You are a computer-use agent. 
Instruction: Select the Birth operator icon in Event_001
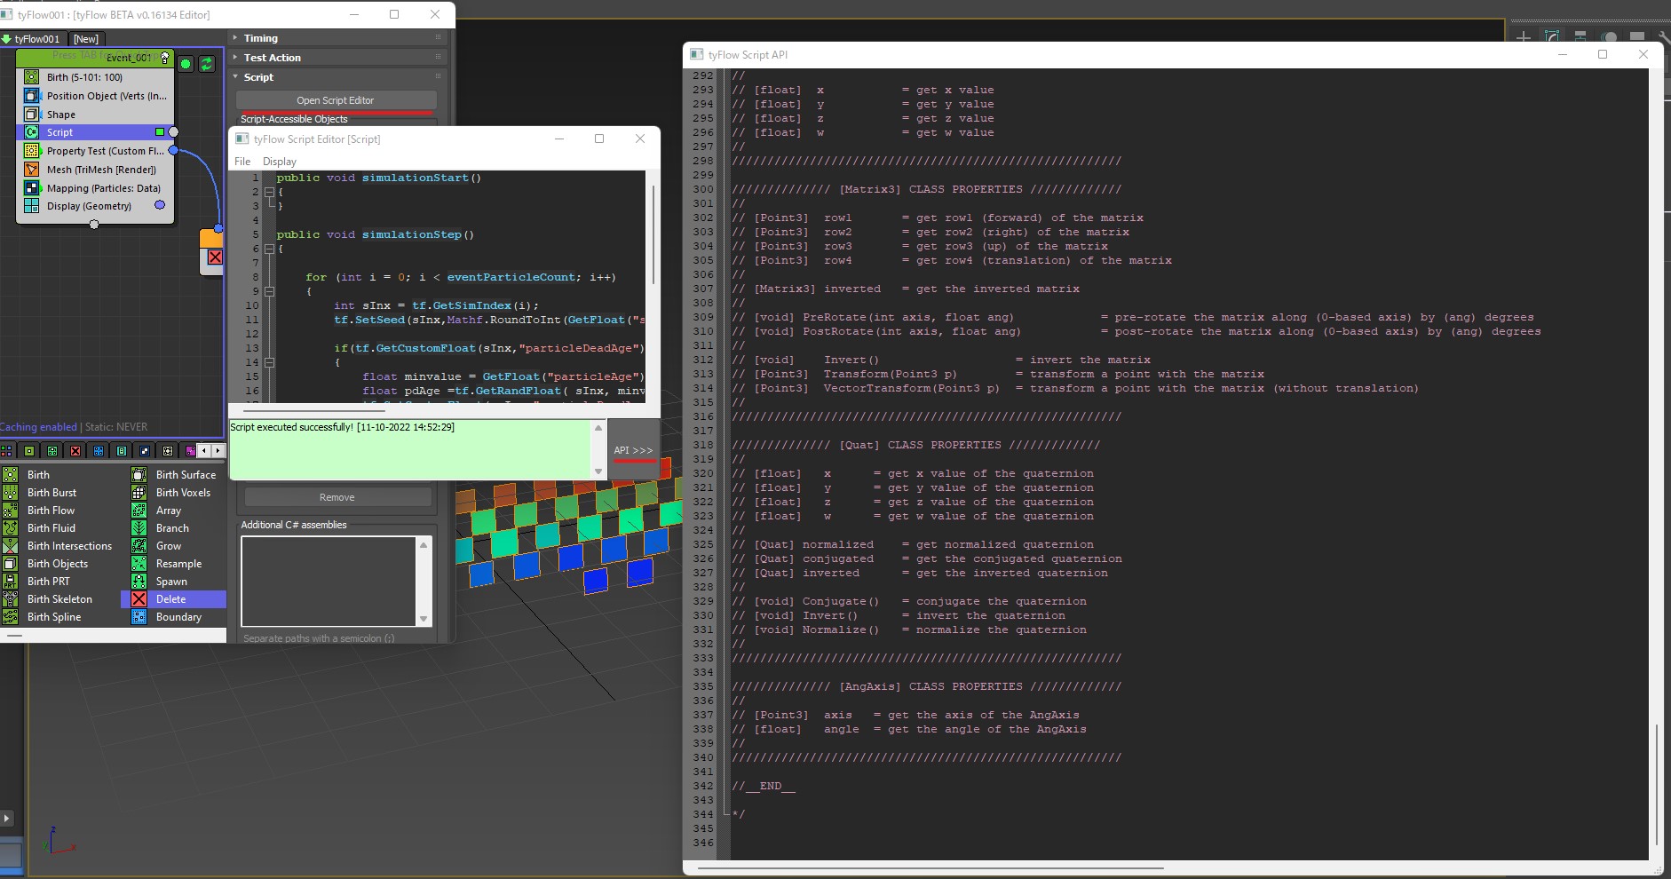click(30, 77)
